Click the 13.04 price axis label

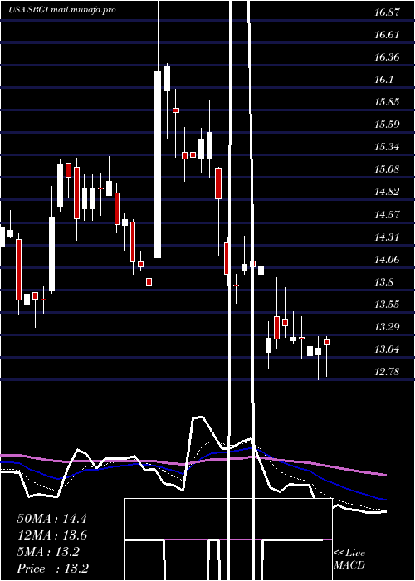(x=387, y=349)
